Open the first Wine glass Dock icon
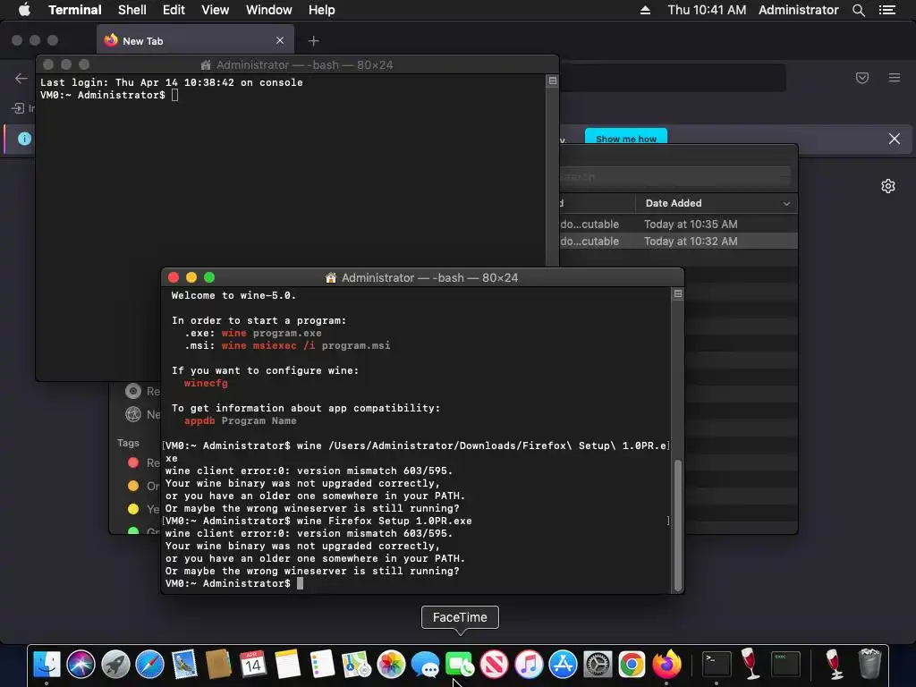The height and width of the screenshot is (687, 916). click(751, 665)
